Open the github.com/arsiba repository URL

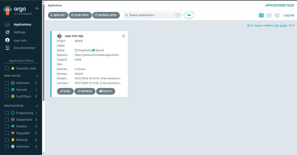coord(98,55)
